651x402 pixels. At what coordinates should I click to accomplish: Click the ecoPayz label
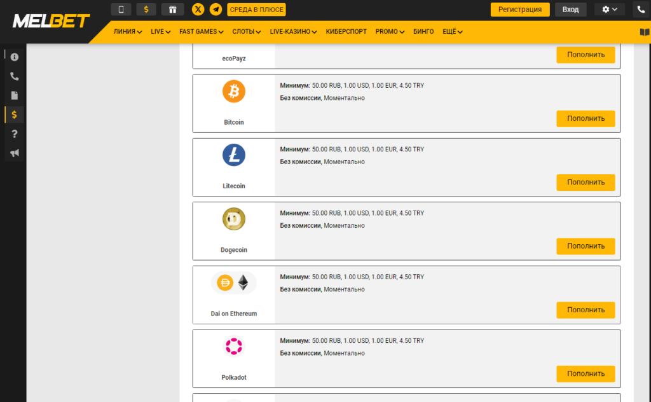(x=234, y=59)
